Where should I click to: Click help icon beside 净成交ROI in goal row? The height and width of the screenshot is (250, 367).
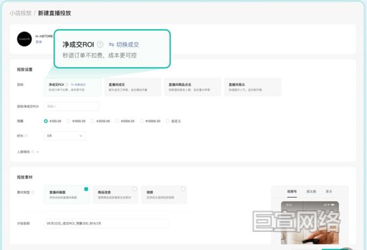(x=67, y=85)
